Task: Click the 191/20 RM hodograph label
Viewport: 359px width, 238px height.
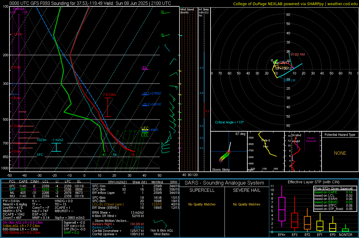Action: 298,54
